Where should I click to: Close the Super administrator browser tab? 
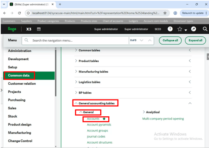(x=53, y=4)
